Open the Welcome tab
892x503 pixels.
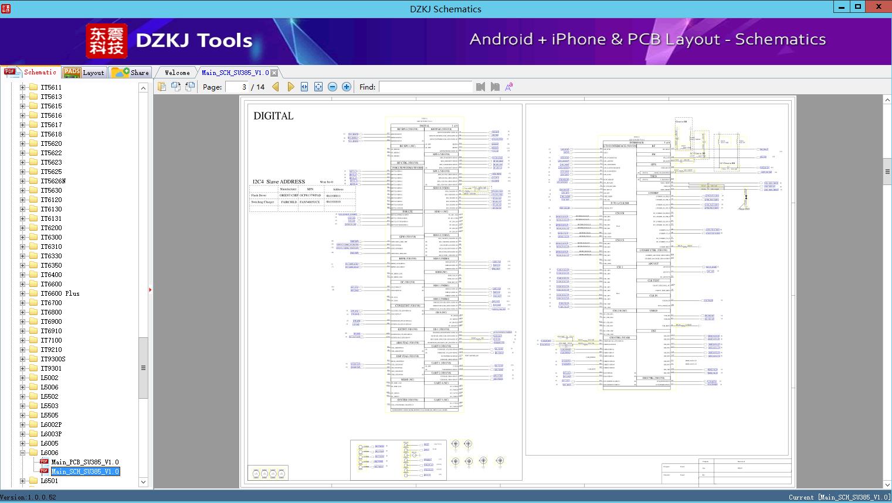[177, 73]
